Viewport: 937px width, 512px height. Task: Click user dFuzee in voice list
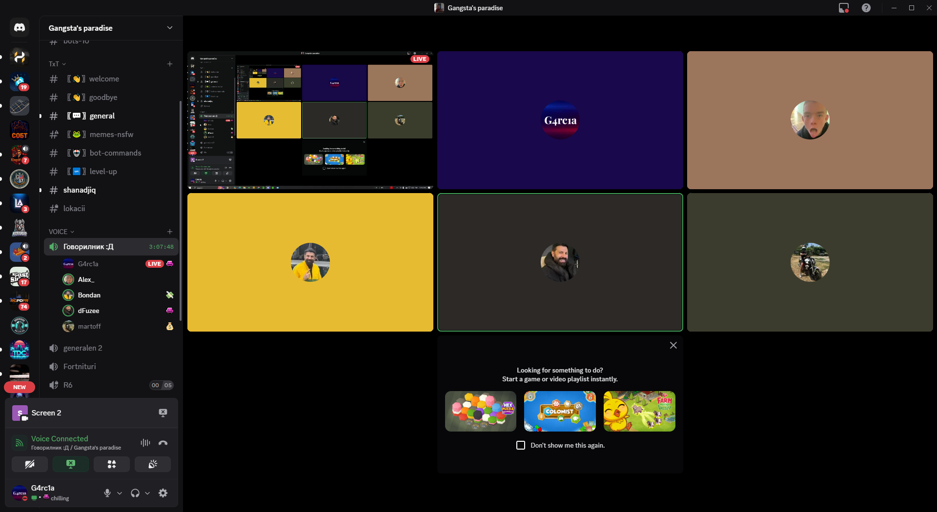point(118,311)
